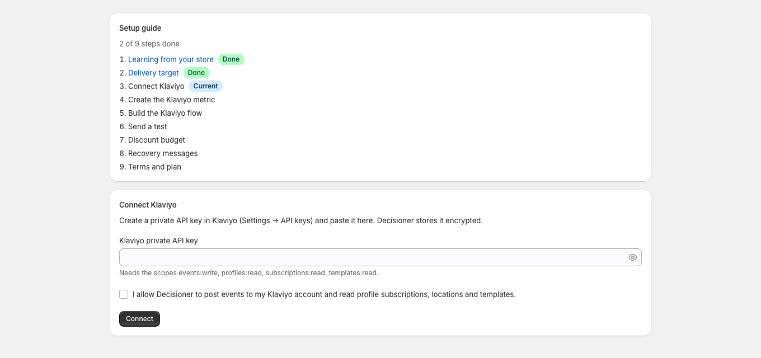Screen dimensions: 761x358
Task: Open the Delivery target step link
Action: (153, 73)
